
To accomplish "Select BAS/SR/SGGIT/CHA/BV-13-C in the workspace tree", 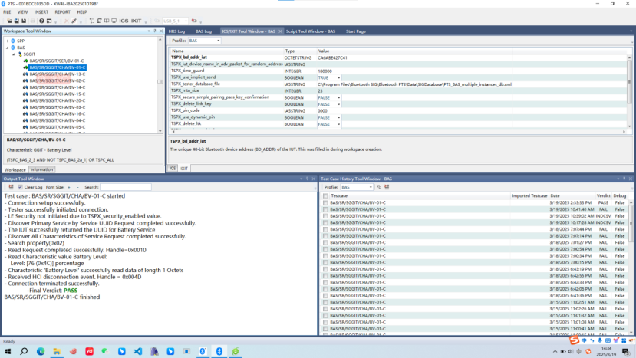I will click(x=58, y=74).
